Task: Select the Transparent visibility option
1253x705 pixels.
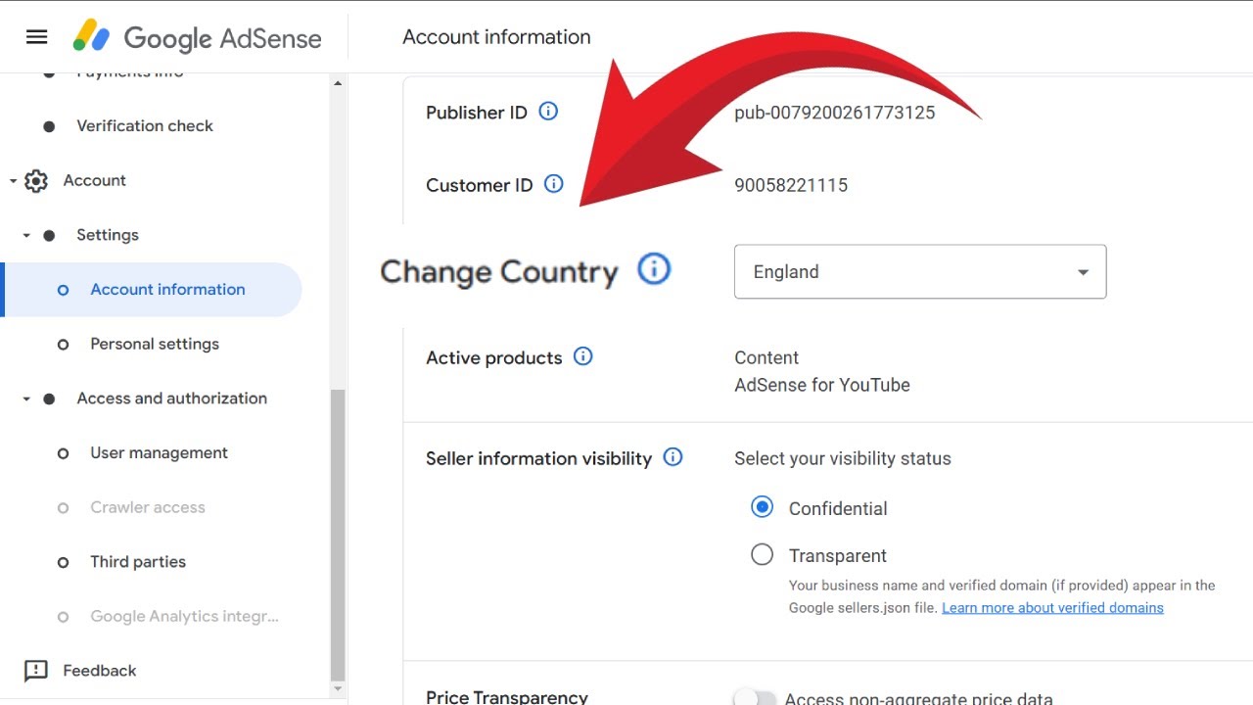Action: 762,554
